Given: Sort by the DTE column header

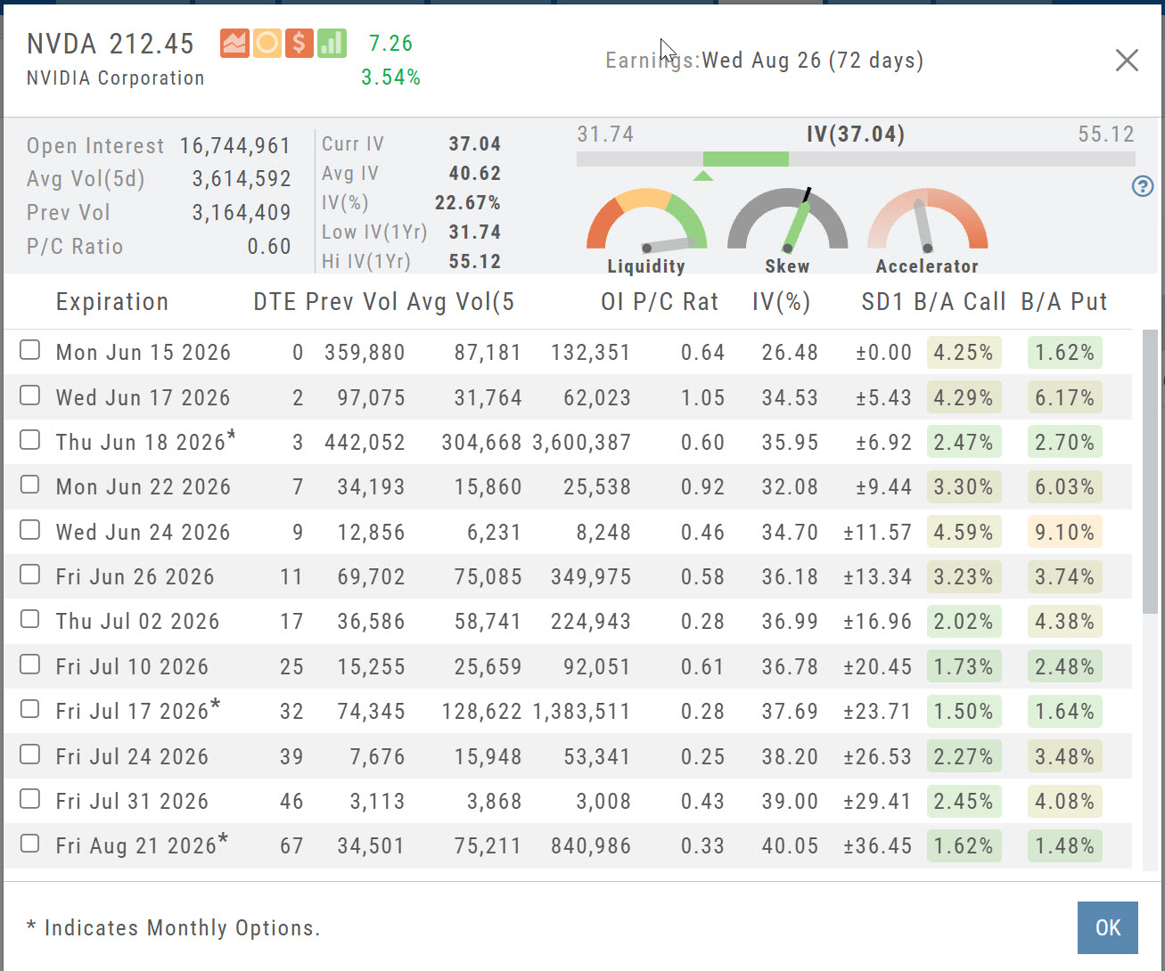Looking at the screenshot, I should (275, 302).
